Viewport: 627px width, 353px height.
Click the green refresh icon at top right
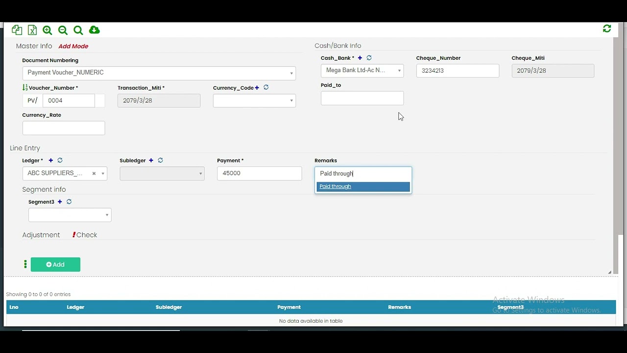[x=607, y=29]
